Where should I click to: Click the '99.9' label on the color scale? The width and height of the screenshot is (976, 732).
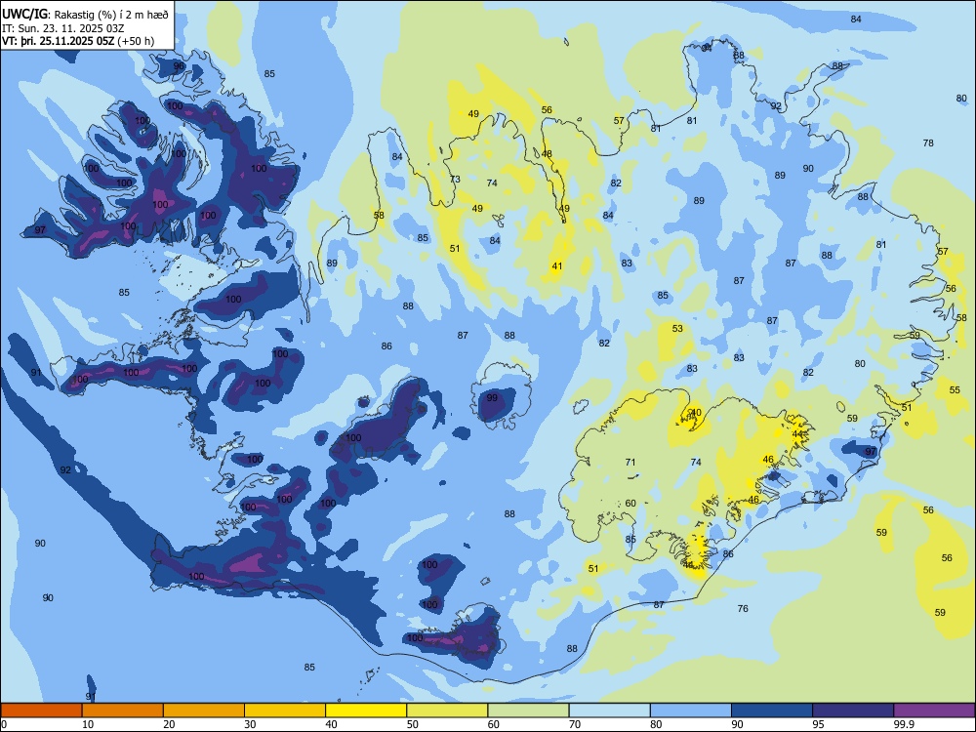click(x=904, y=724)
